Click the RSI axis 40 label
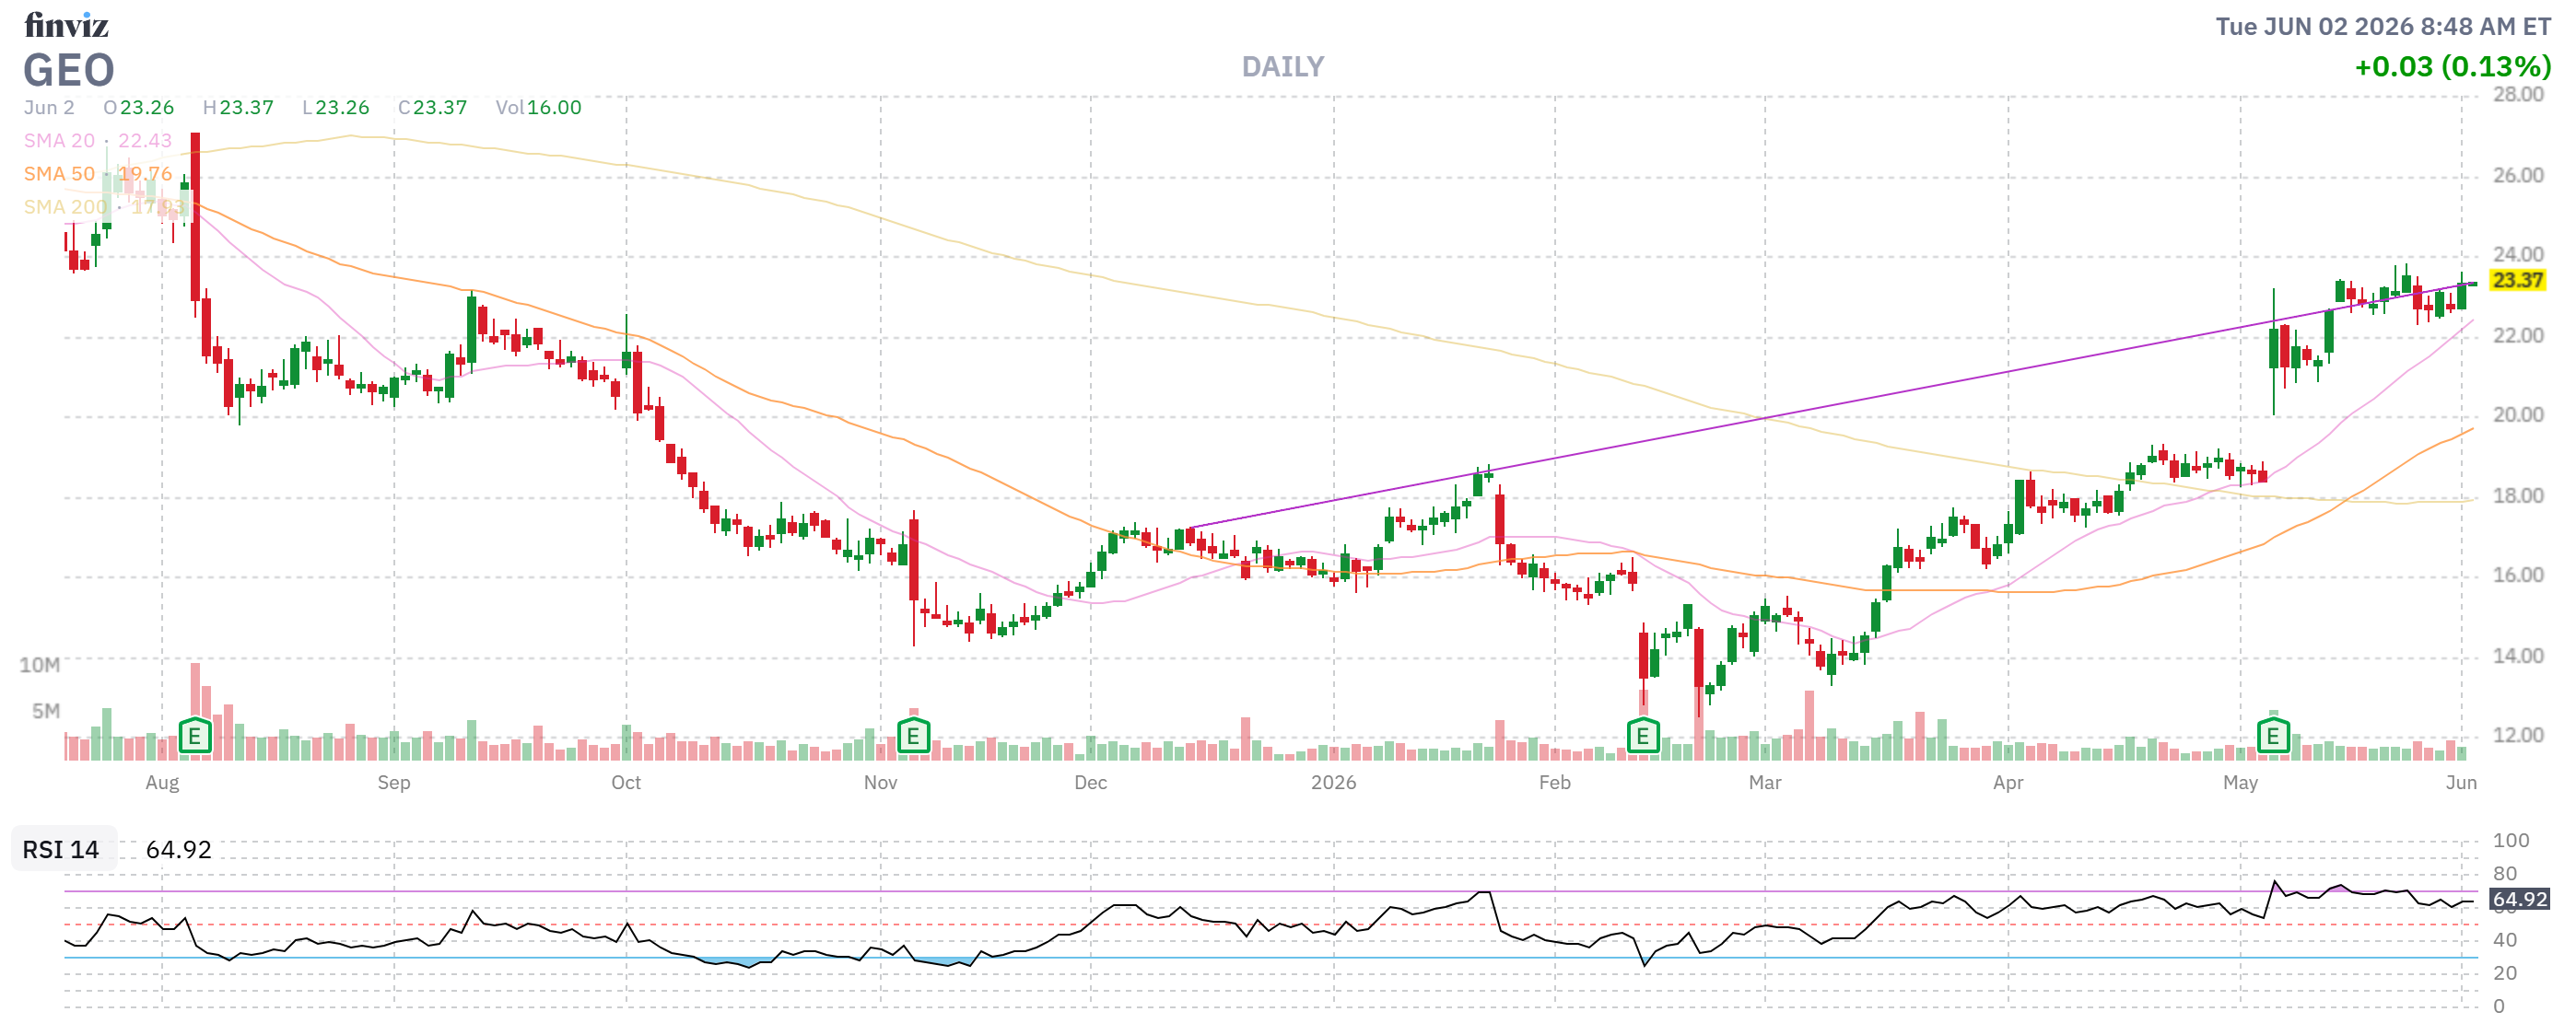The height and width of the screenshot is (1035, 2576). tap(2505, 940)
